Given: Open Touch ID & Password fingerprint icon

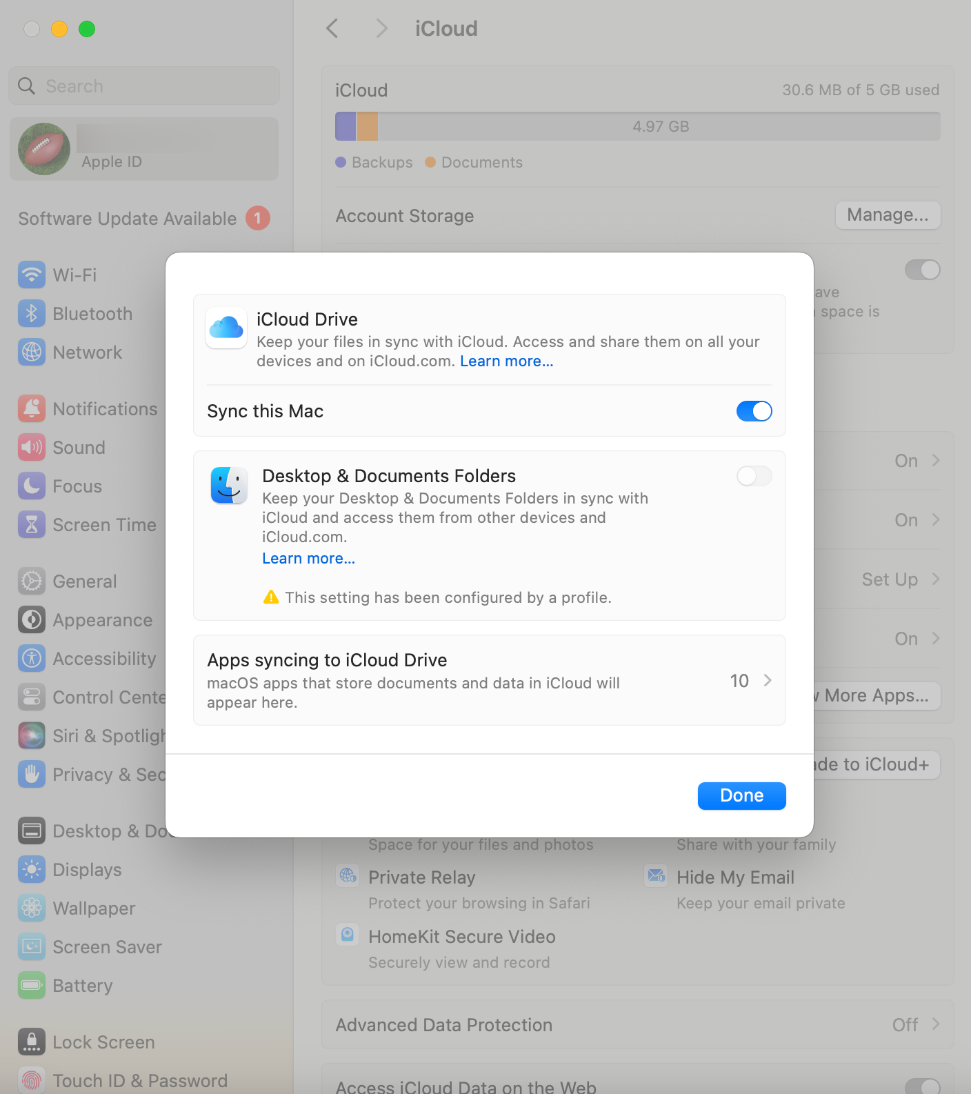Looking at the screenshot, I should [32, 1080].
